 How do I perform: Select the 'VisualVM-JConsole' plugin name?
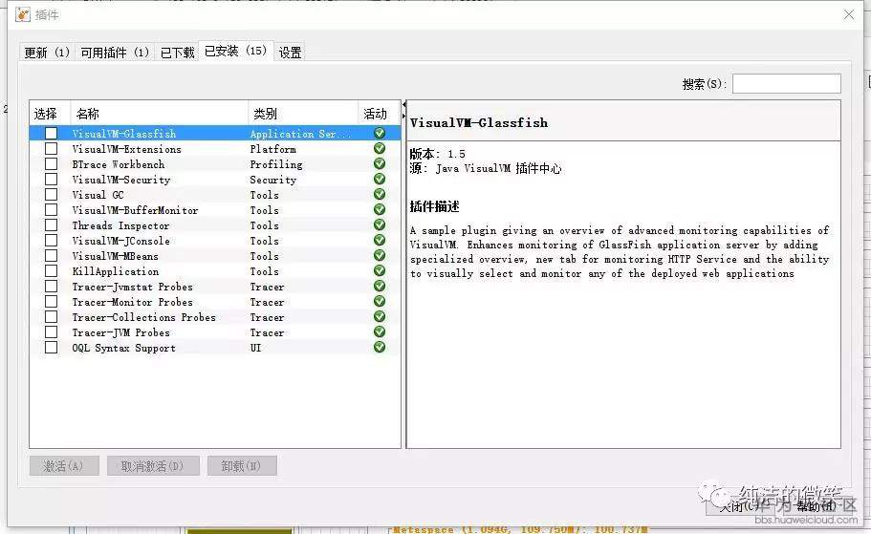click(121, 241)
